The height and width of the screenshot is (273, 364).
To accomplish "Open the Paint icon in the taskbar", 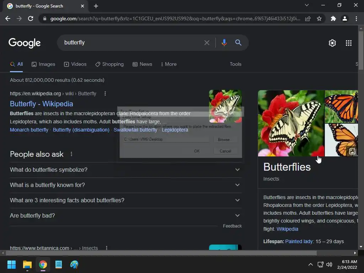I will pyautogui.click(x=74, y=264).
